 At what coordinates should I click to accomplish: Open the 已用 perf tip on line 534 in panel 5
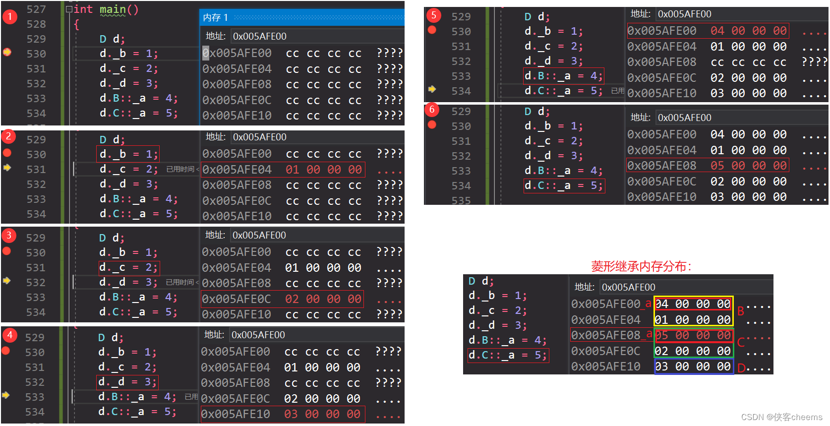pyautogui.click(x=618, y=91)
